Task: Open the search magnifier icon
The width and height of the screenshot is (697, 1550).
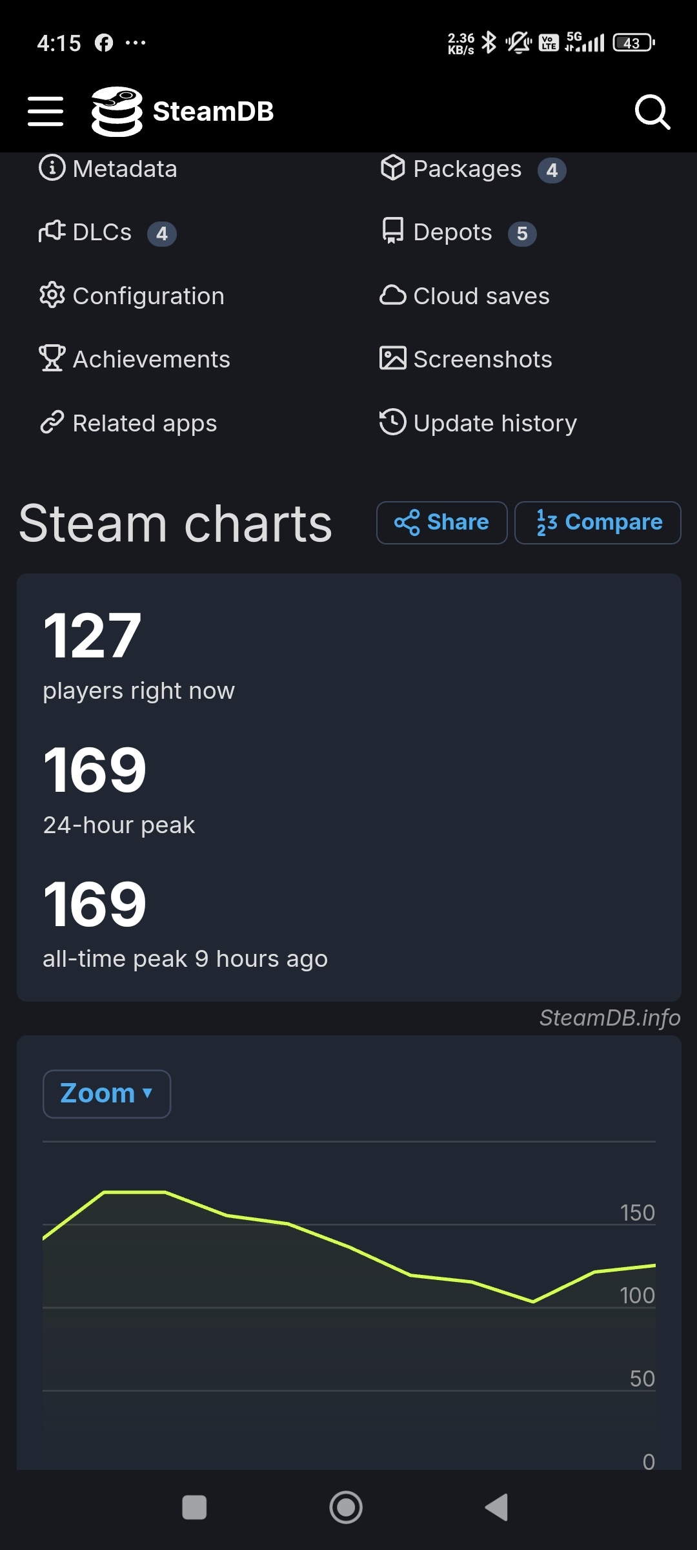Action: point(652,112)
